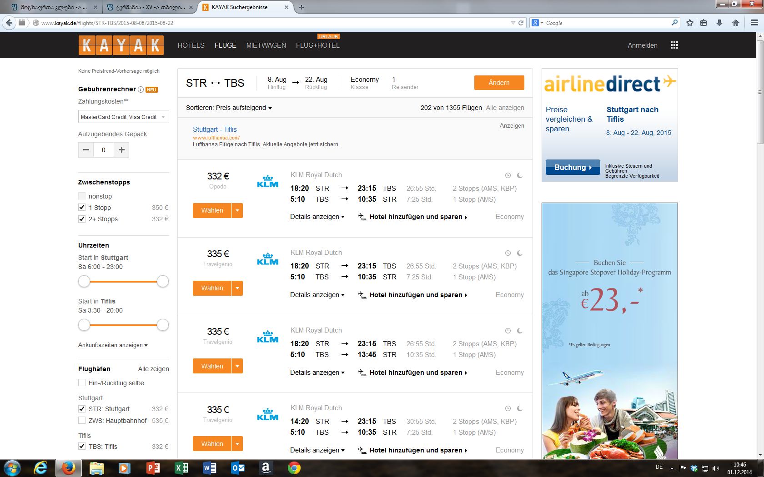Click the moon icon on the 332 € flight
764x477 pixels.
click(520, 175)
